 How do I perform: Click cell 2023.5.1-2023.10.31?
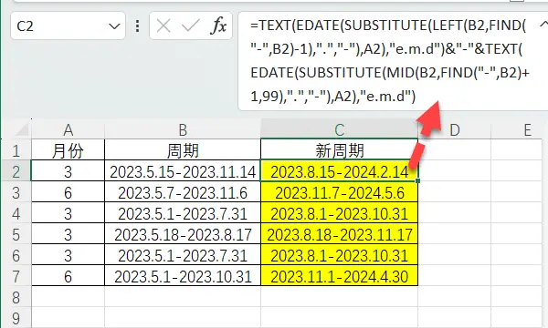(183, 276)
